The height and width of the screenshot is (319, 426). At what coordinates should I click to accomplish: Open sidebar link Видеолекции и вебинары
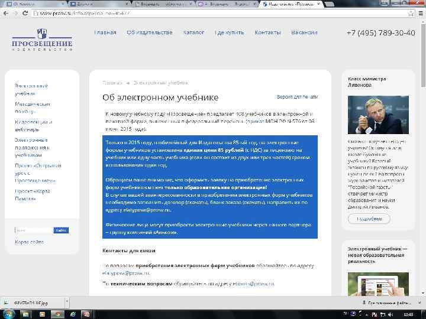pos(33,126)
